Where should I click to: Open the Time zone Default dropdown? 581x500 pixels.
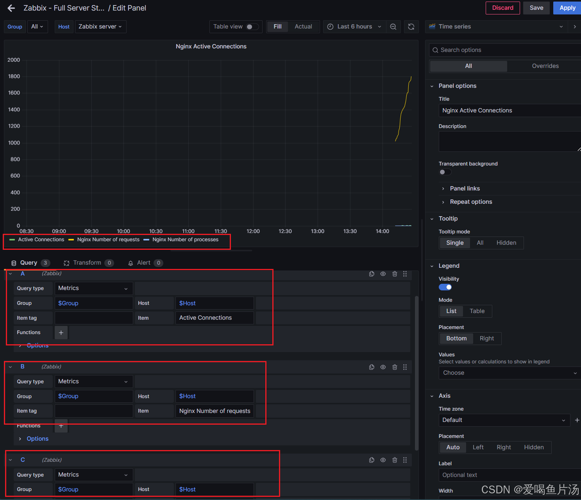pyautogui.click(x=504, y=420)
